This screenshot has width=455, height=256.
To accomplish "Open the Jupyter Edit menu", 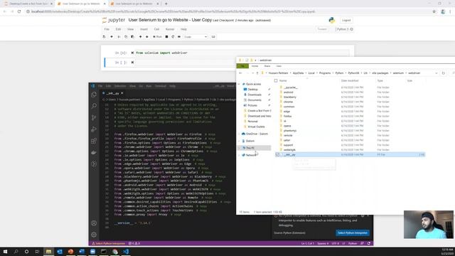I will click(118, 29).
